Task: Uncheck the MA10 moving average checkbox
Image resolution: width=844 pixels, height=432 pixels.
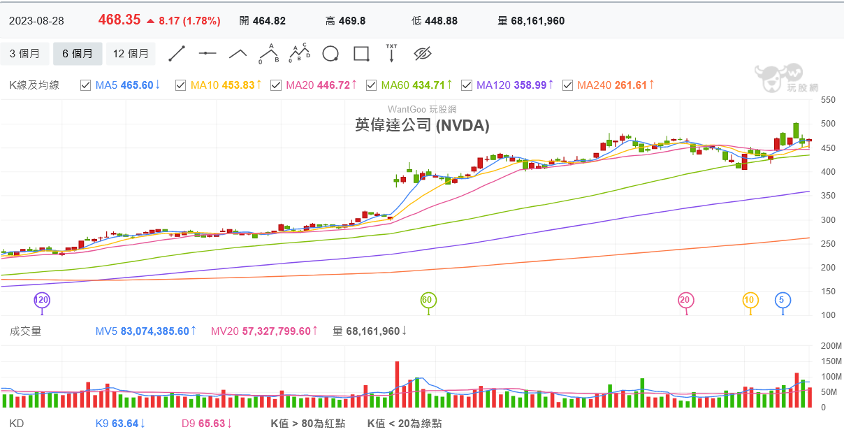Action: pos(180,85)
